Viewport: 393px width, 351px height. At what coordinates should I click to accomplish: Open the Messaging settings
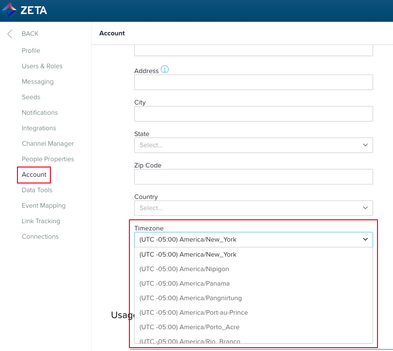[x=38, y=82]
